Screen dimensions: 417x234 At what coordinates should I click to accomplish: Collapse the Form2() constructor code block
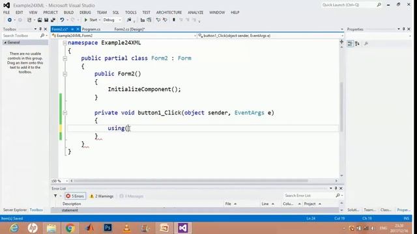point(65,74)
